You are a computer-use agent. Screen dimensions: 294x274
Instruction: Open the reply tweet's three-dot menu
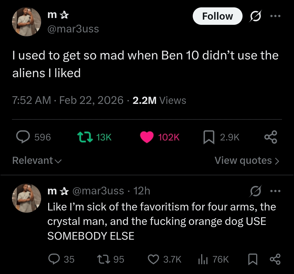click(x=275, y=191)
